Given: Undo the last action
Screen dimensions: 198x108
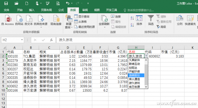Looking at the screenshot, I should tap(68, 3).
